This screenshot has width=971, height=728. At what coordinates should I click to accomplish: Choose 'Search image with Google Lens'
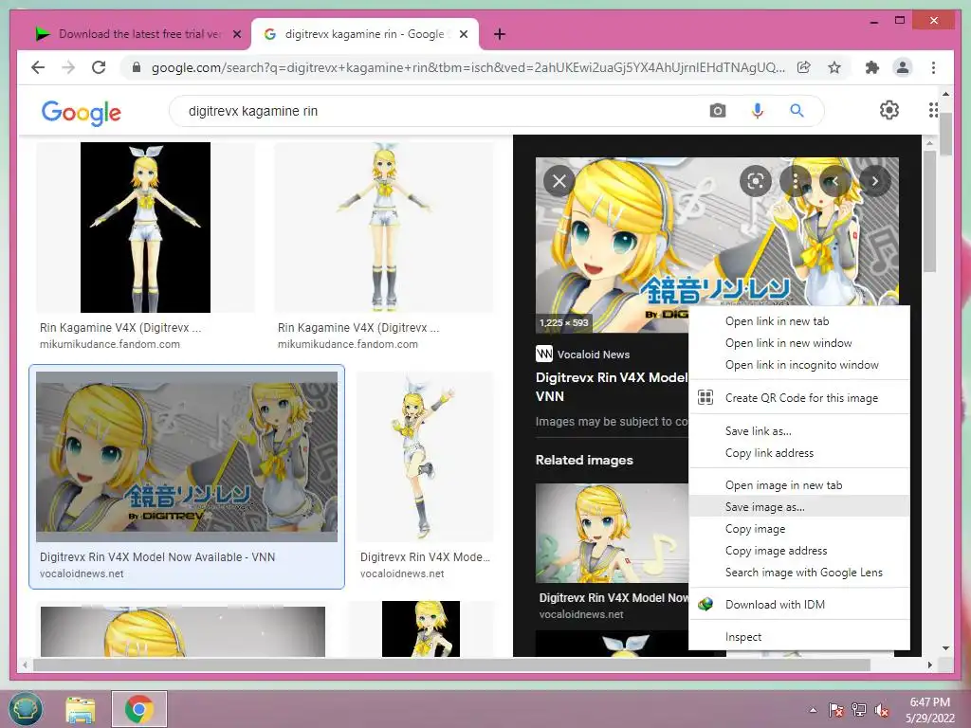coord(798,572)
